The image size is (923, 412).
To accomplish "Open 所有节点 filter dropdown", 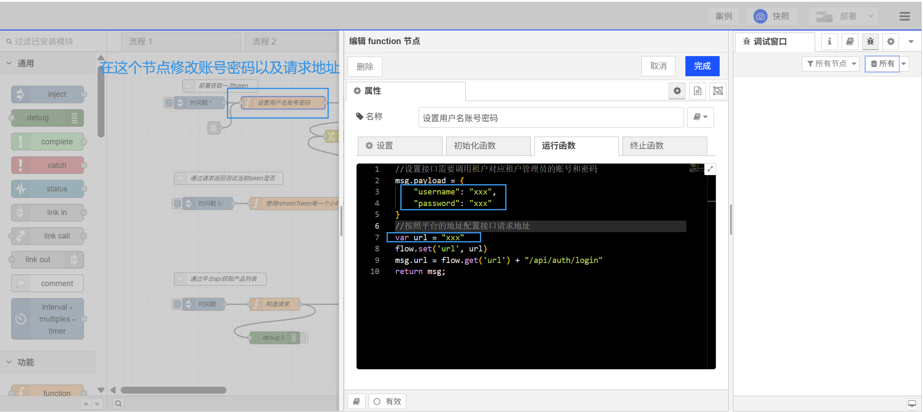I will point(831,64).
